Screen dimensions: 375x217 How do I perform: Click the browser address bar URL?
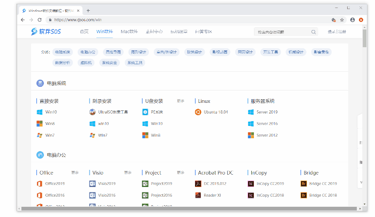[78, 20]
